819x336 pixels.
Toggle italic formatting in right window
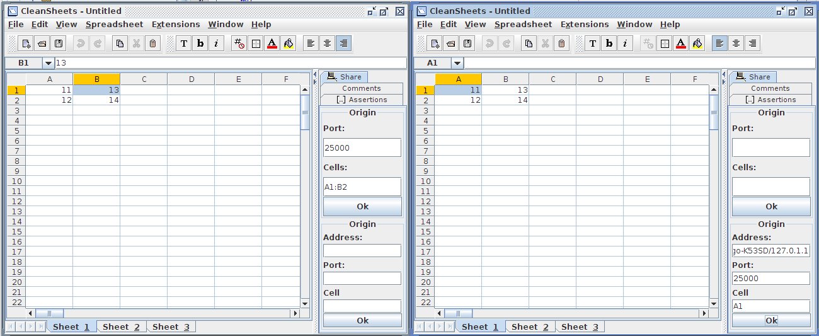[x=625, y=43]
